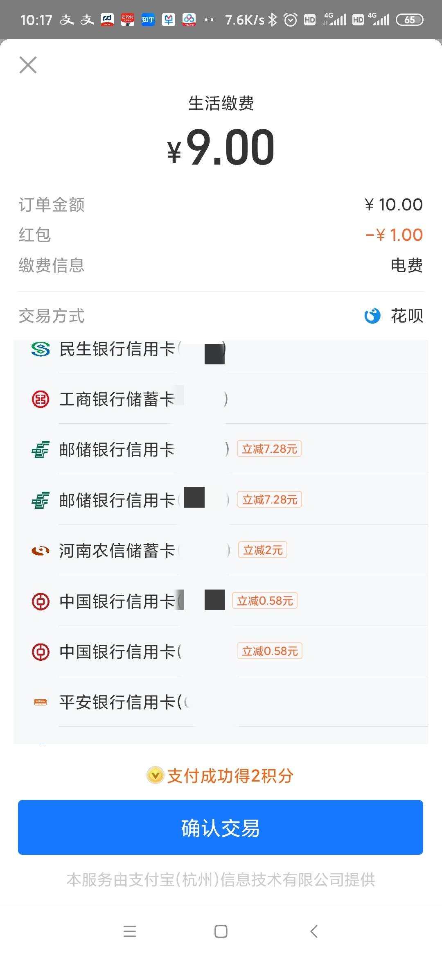Tap the Henan Rural Credit logo icon
This screenshot has width=442, height=958.
pyautogui.click(x=41, y=551)
